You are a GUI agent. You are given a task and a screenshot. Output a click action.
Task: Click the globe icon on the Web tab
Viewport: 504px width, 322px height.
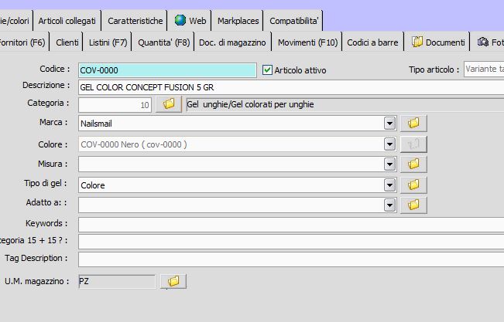point(180,20)
